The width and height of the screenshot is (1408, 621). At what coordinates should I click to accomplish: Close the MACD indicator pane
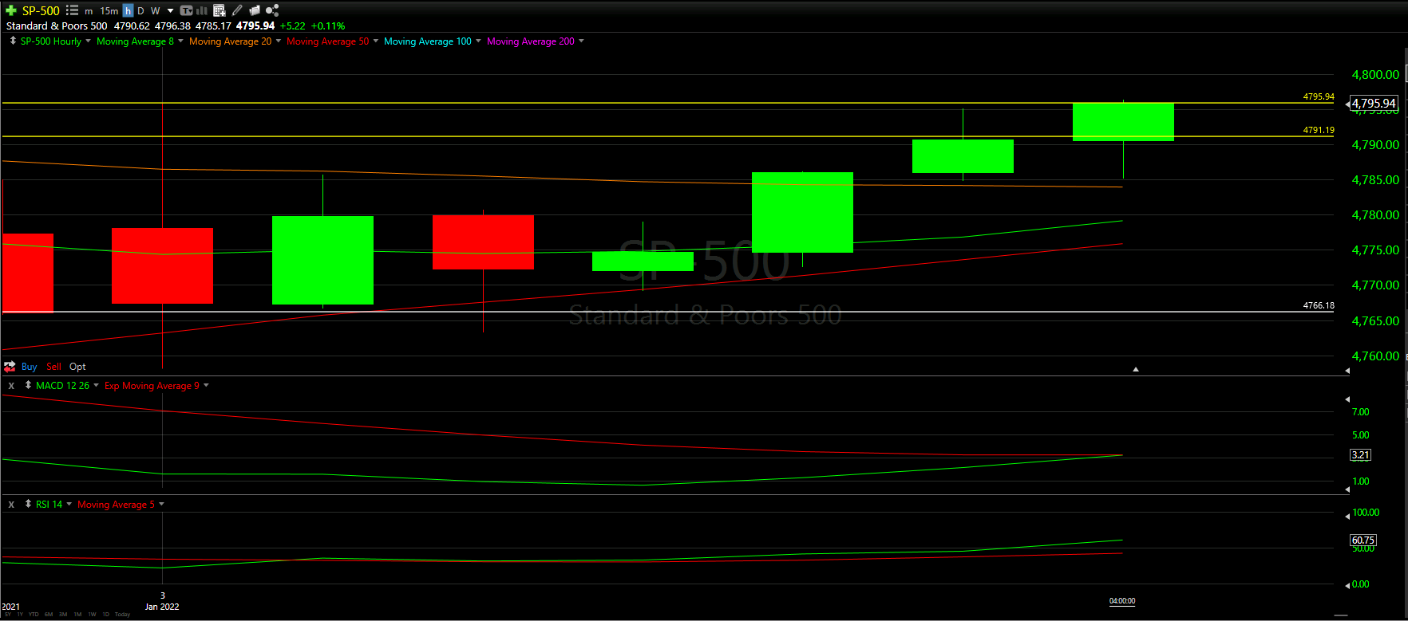[x=11, y=386]
